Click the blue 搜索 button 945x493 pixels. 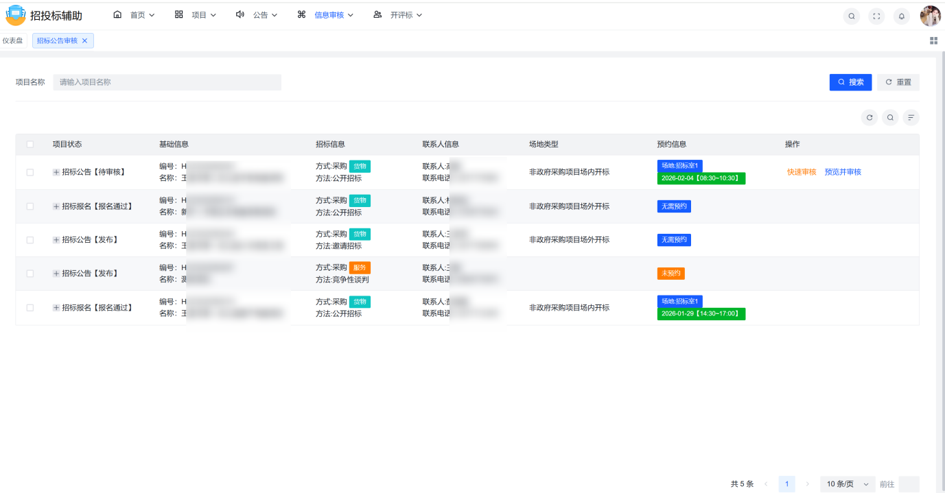click(x=850, y=82)
